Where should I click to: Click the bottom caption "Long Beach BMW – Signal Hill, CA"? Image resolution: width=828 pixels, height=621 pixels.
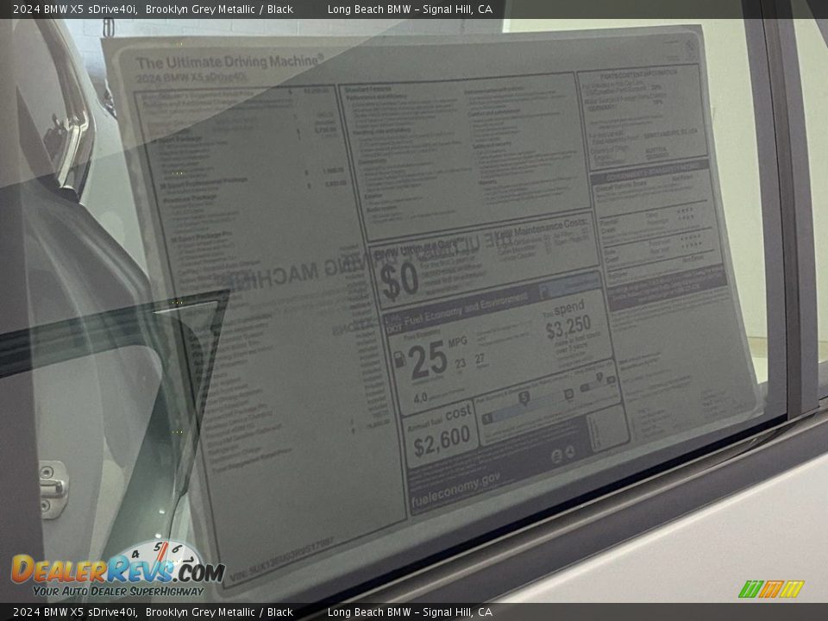pos(410,612)
